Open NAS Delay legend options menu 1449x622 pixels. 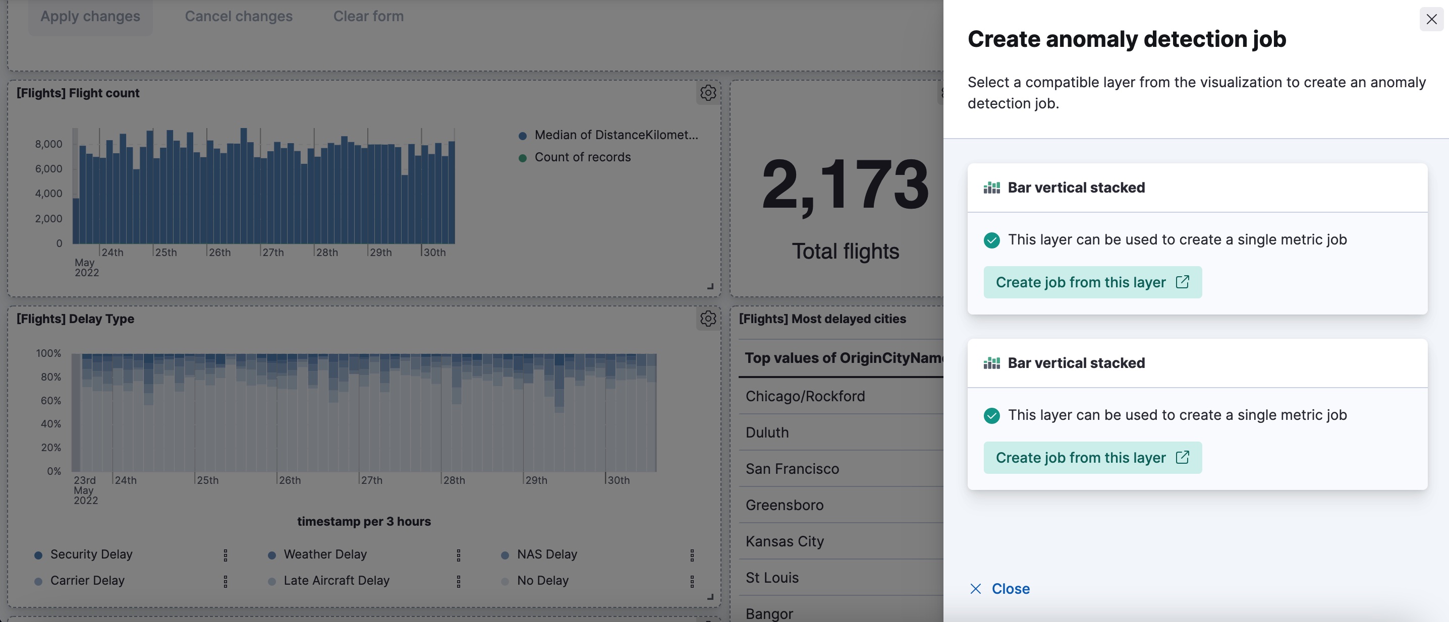(x=692, y=554)
